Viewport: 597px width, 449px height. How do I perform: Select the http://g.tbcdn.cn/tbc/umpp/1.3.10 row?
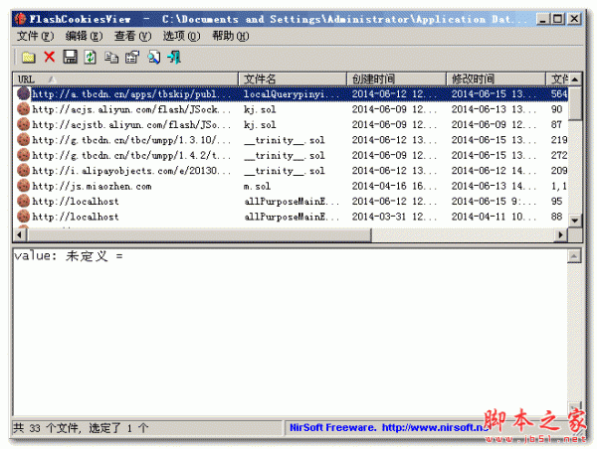(292, 139)
